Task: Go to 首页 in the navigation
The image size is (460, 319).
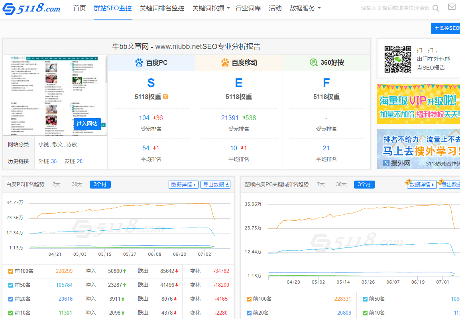Action: (79, 8)
